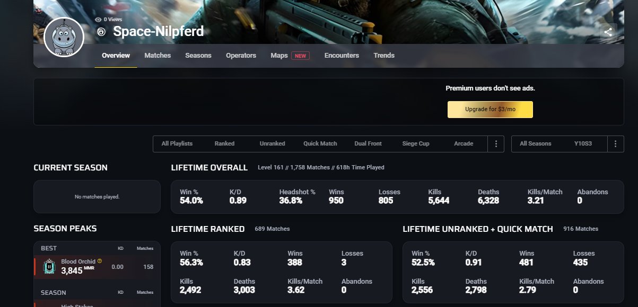Viewport: 638px width, 307px height.
Task: Select the Quick Match playlist filter
Action: (x=320, y=144)
